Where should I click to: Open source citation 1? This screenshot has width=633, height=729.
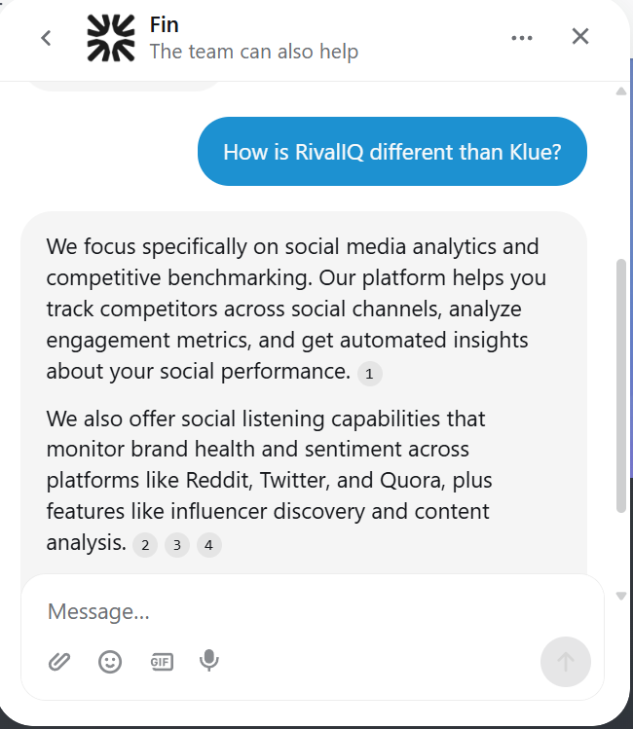(370, 374)
